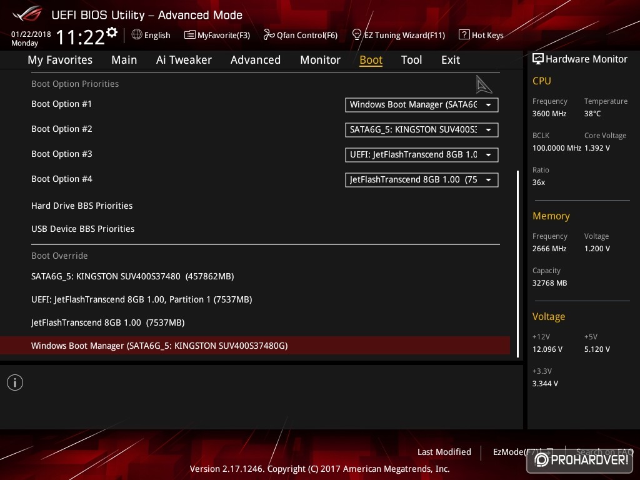Click the Qfan Control fan icon
This screenshot has width=640, height=480.
click(269, 35)
